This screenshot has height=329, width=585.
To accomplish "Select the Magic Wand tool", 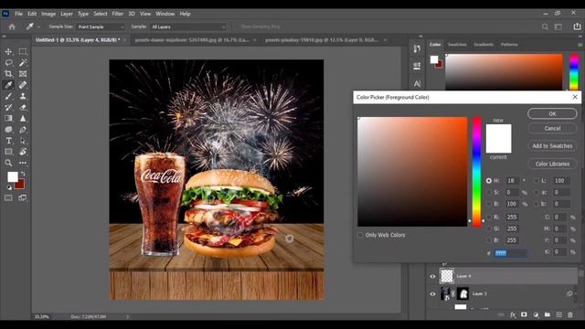I will [x=23, y=63].
